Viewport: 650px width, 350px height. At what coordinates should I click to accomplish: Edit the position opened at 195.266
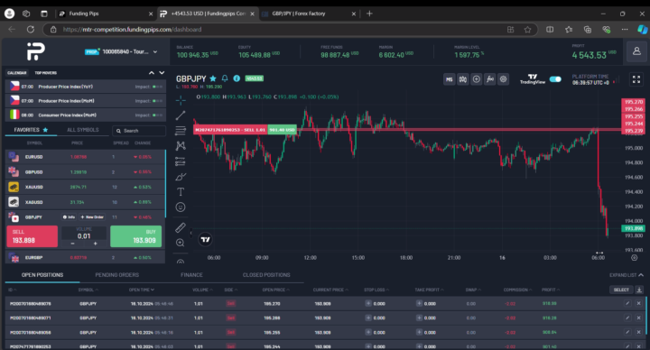tap(627, 318)
